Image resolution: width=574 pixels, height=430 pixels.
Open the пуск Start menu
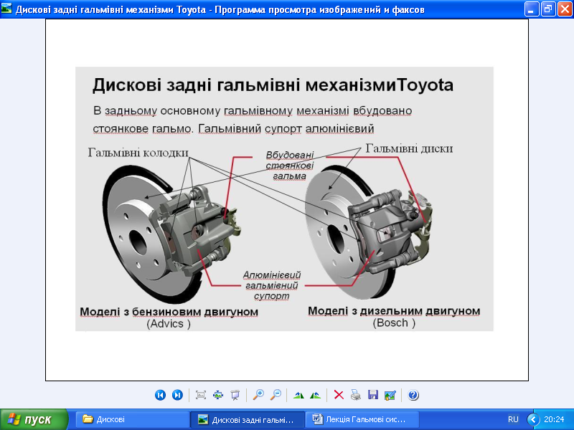point(34,419)
